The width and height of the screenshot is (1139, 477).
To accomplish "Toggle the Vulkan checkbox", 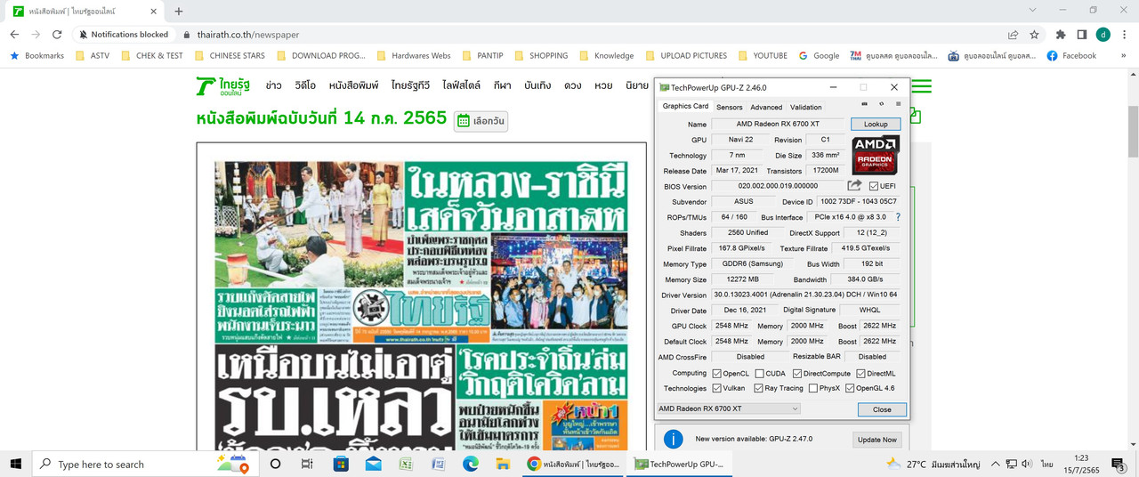I will [716, 388].
